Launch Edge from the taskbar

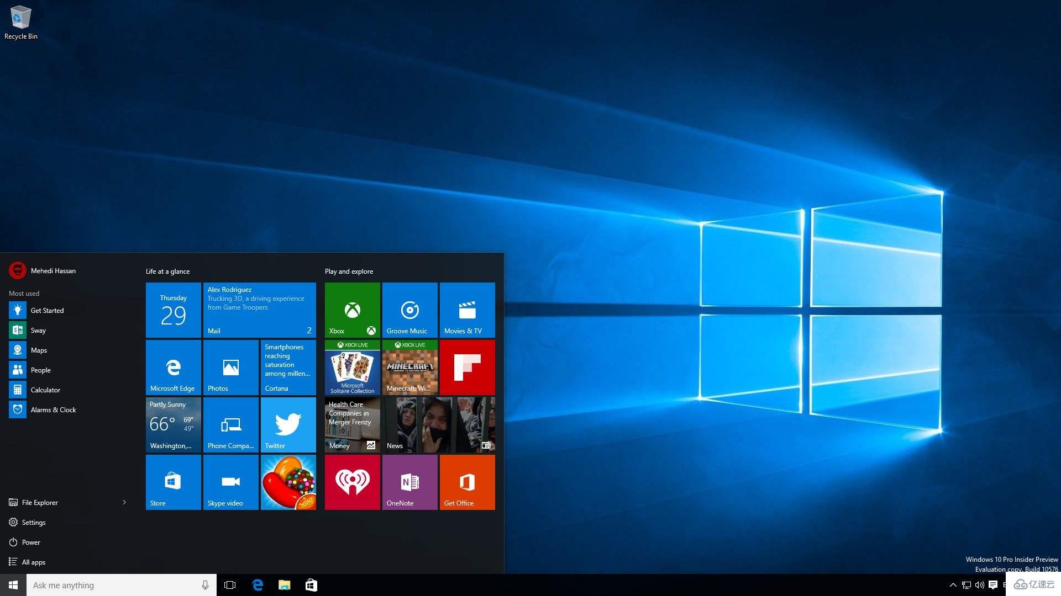(258, 585)
